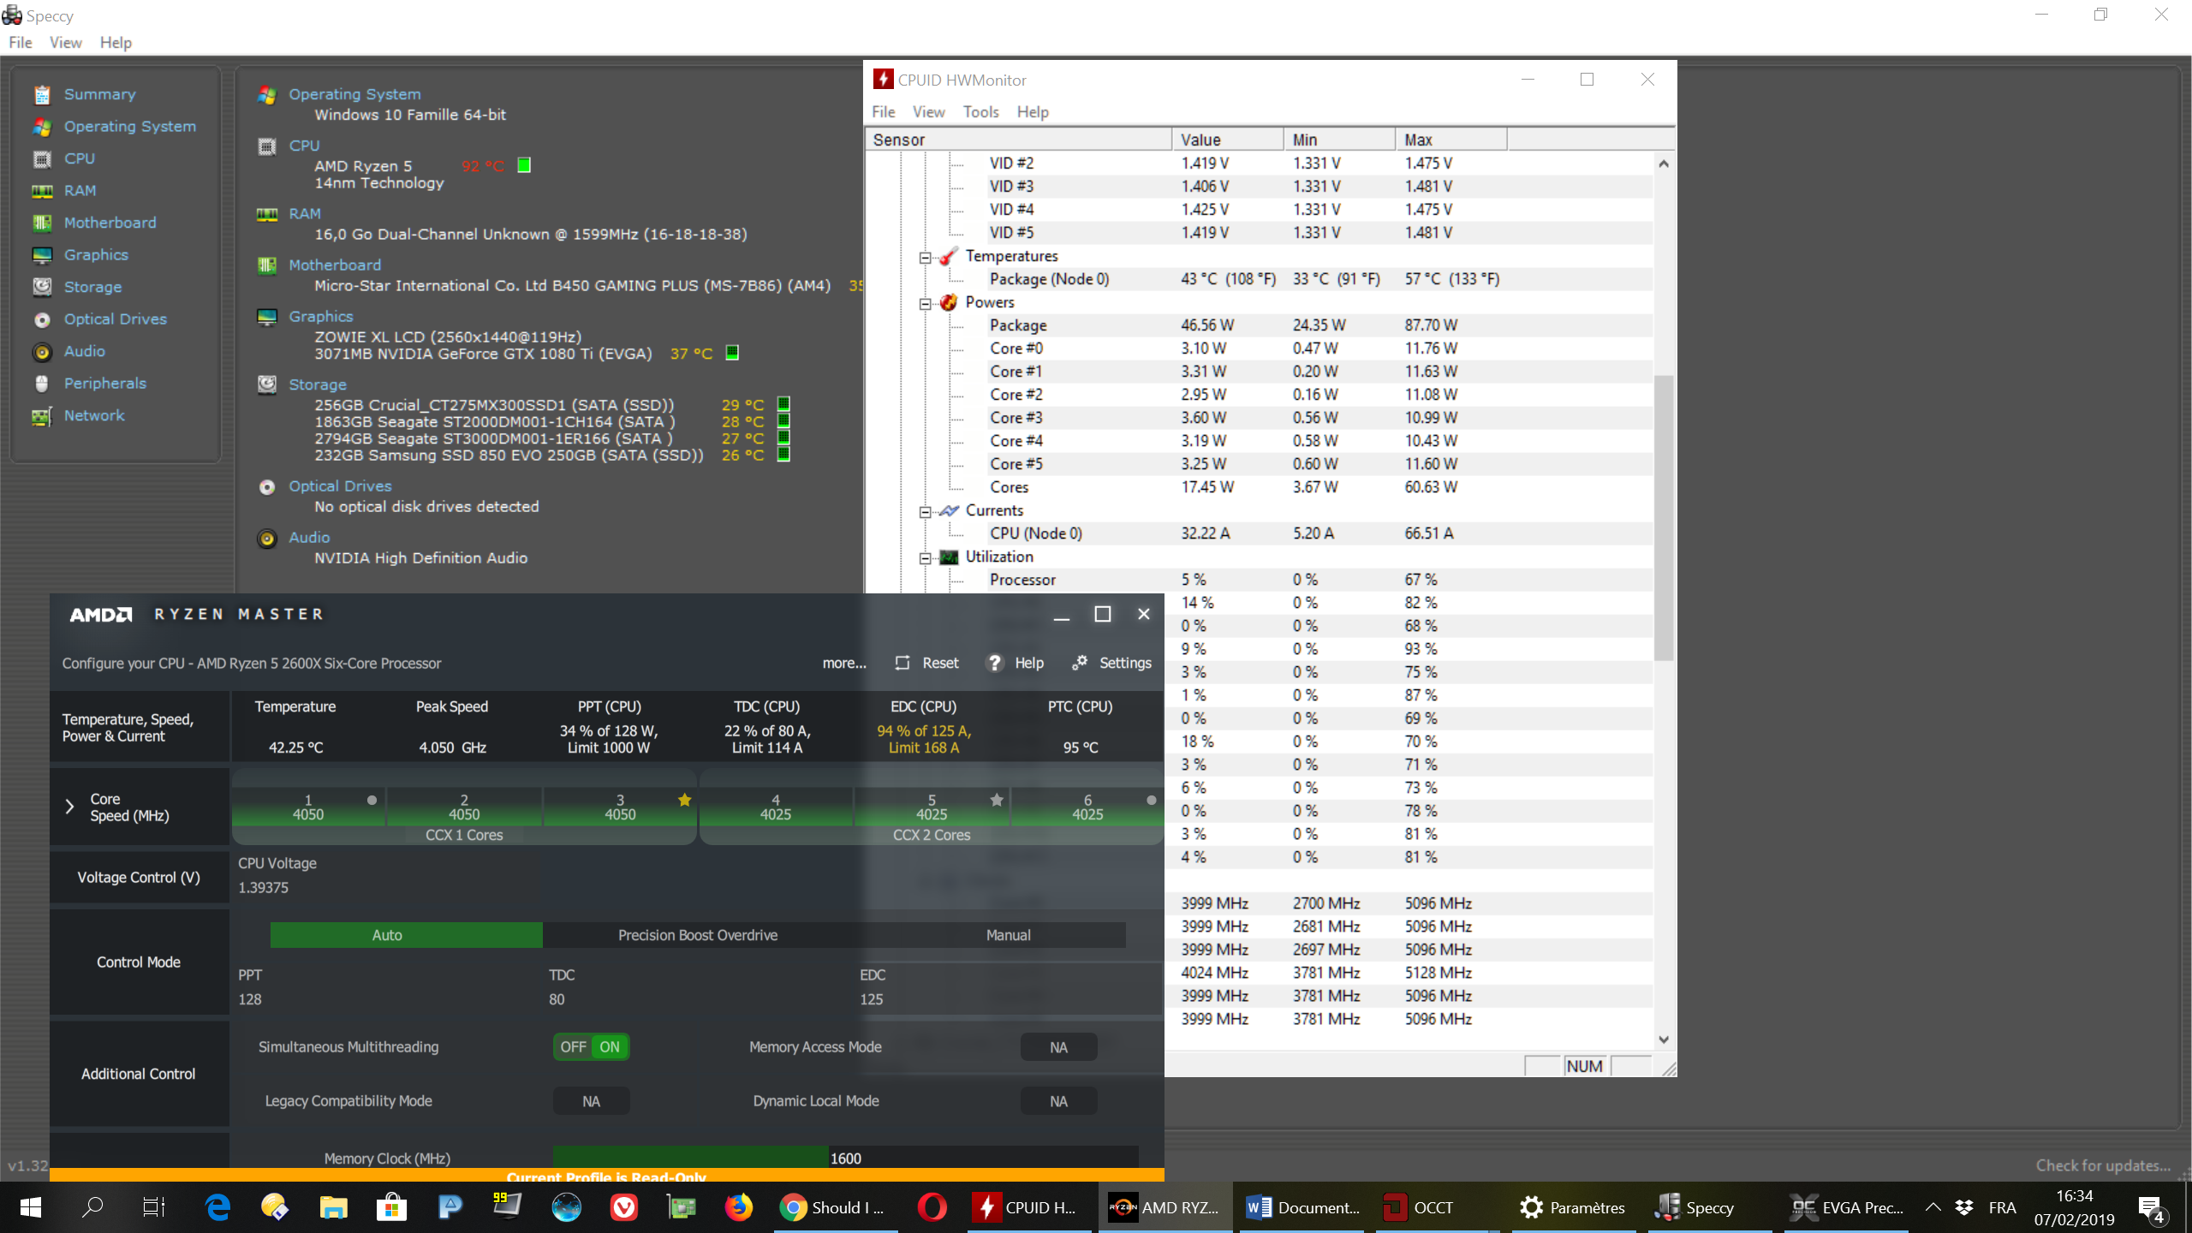Select Graphics in Speccy sidebar

(x=96, y=254)
